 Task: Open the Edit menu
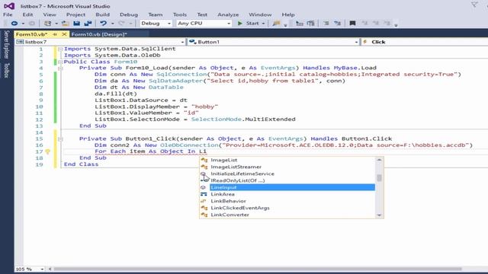[x=27, y=14]
